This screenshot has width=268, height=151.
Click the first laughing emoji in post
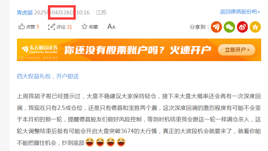90,142
